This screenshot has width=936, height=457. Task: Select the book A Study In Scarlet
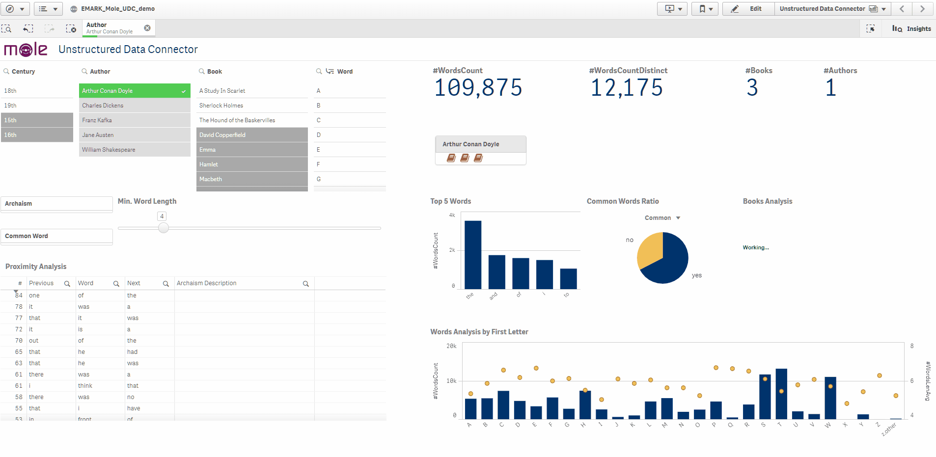coord(252,91)
